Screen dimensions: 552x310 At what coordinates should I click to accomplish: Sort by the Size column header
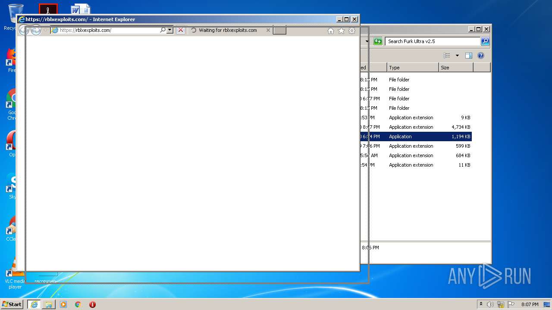[456, 68]
